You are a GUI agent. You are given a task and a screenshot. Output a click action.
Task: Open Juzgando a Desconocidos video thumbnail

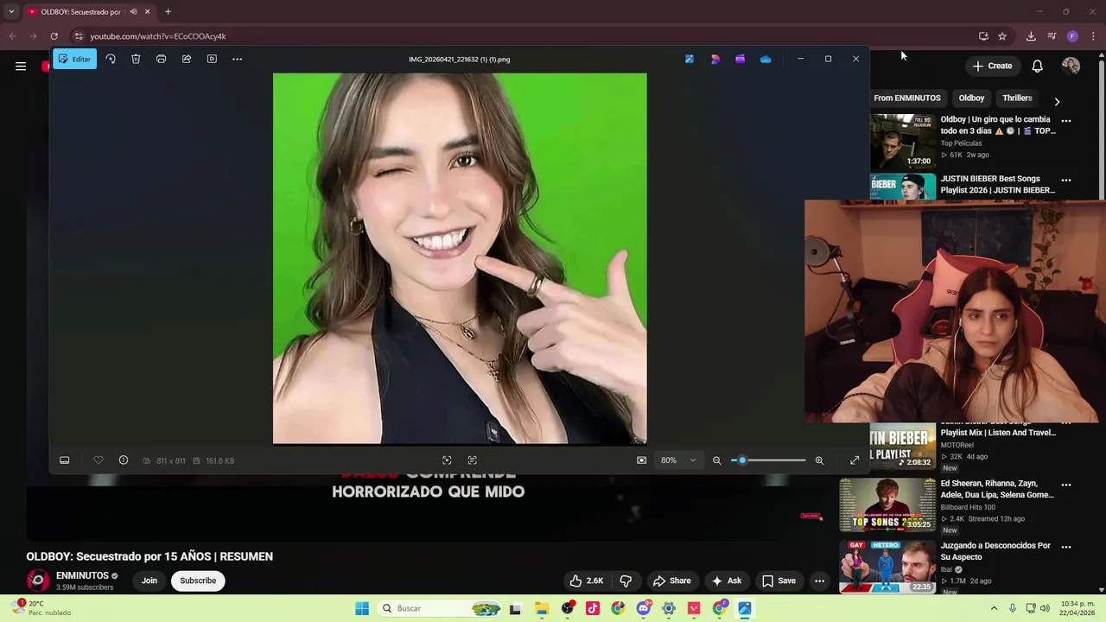point(887,567)
